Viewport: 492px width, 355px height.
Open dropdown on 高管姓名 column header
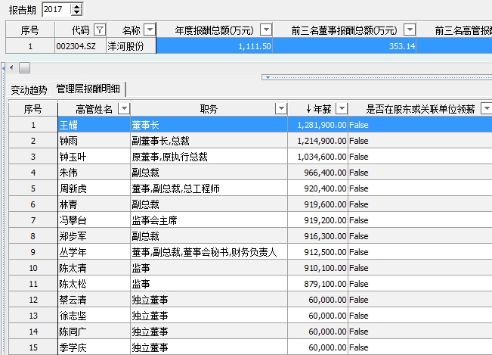coord(124,109)
